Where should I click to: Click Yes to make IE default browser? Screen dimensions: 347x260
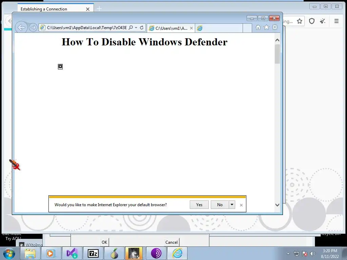click(199, 205)
